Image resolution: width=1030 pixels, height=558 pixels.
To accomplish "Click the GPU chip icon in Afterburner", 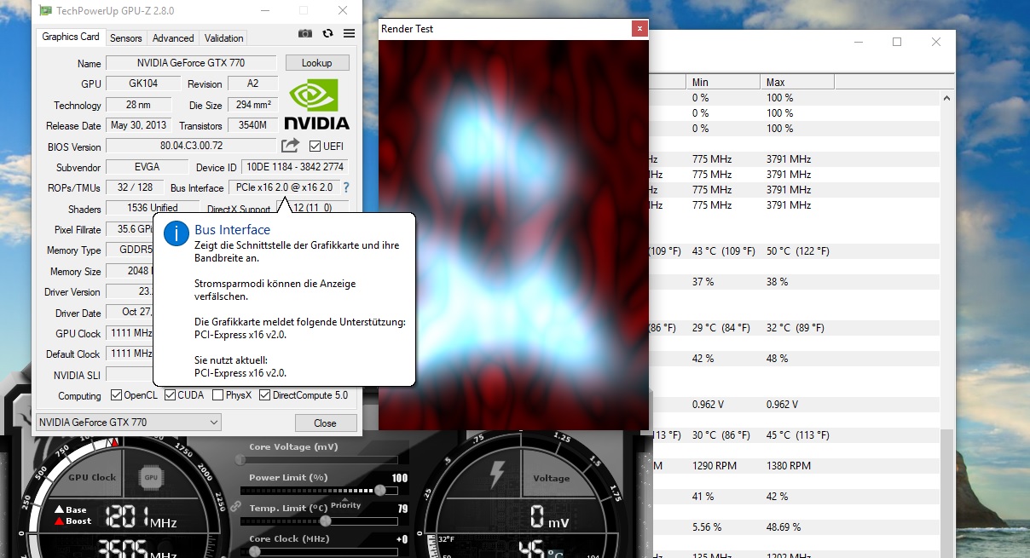I will tap(151, 478).
